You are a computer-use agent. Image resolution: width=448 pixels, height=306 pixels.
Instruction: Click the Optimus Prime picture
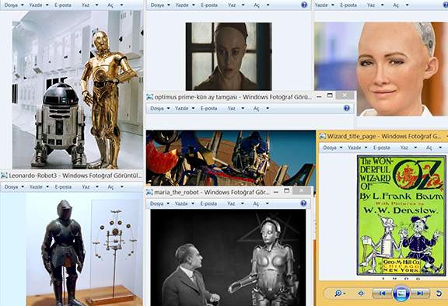click(231, 158)
